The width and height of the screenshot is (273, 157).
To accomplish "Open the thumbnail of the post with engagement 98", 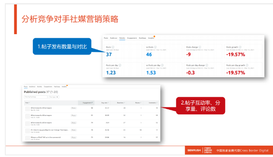I will coord(28,109).
